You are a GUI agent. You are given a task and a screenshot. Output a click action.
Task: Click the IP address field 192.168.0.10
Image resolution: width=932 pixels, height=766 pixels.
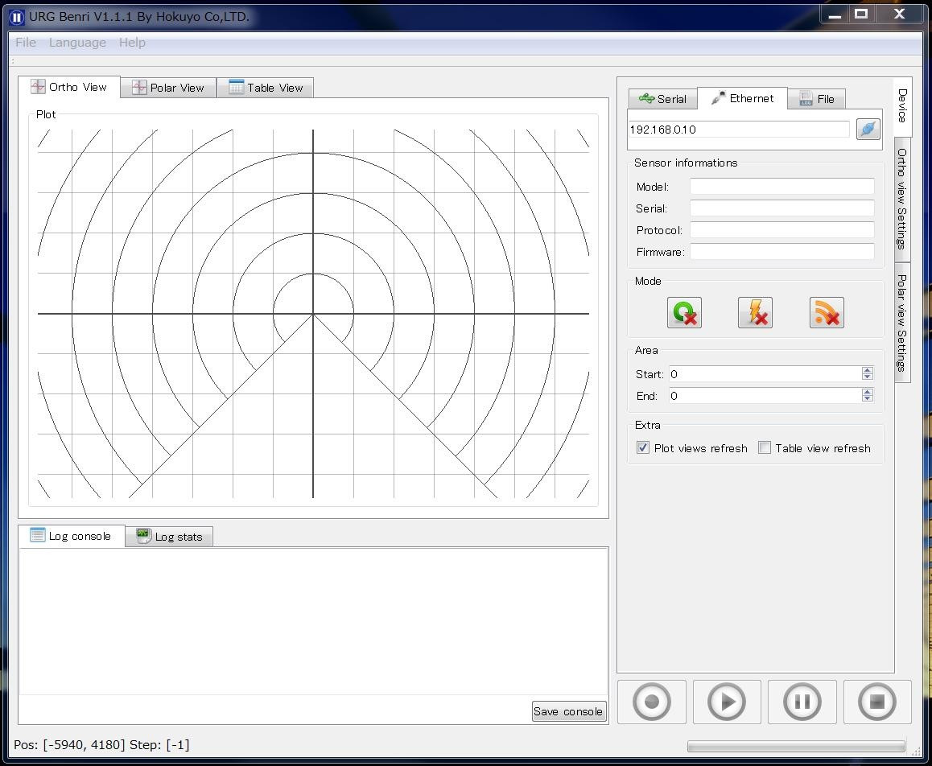click(739, 129)
